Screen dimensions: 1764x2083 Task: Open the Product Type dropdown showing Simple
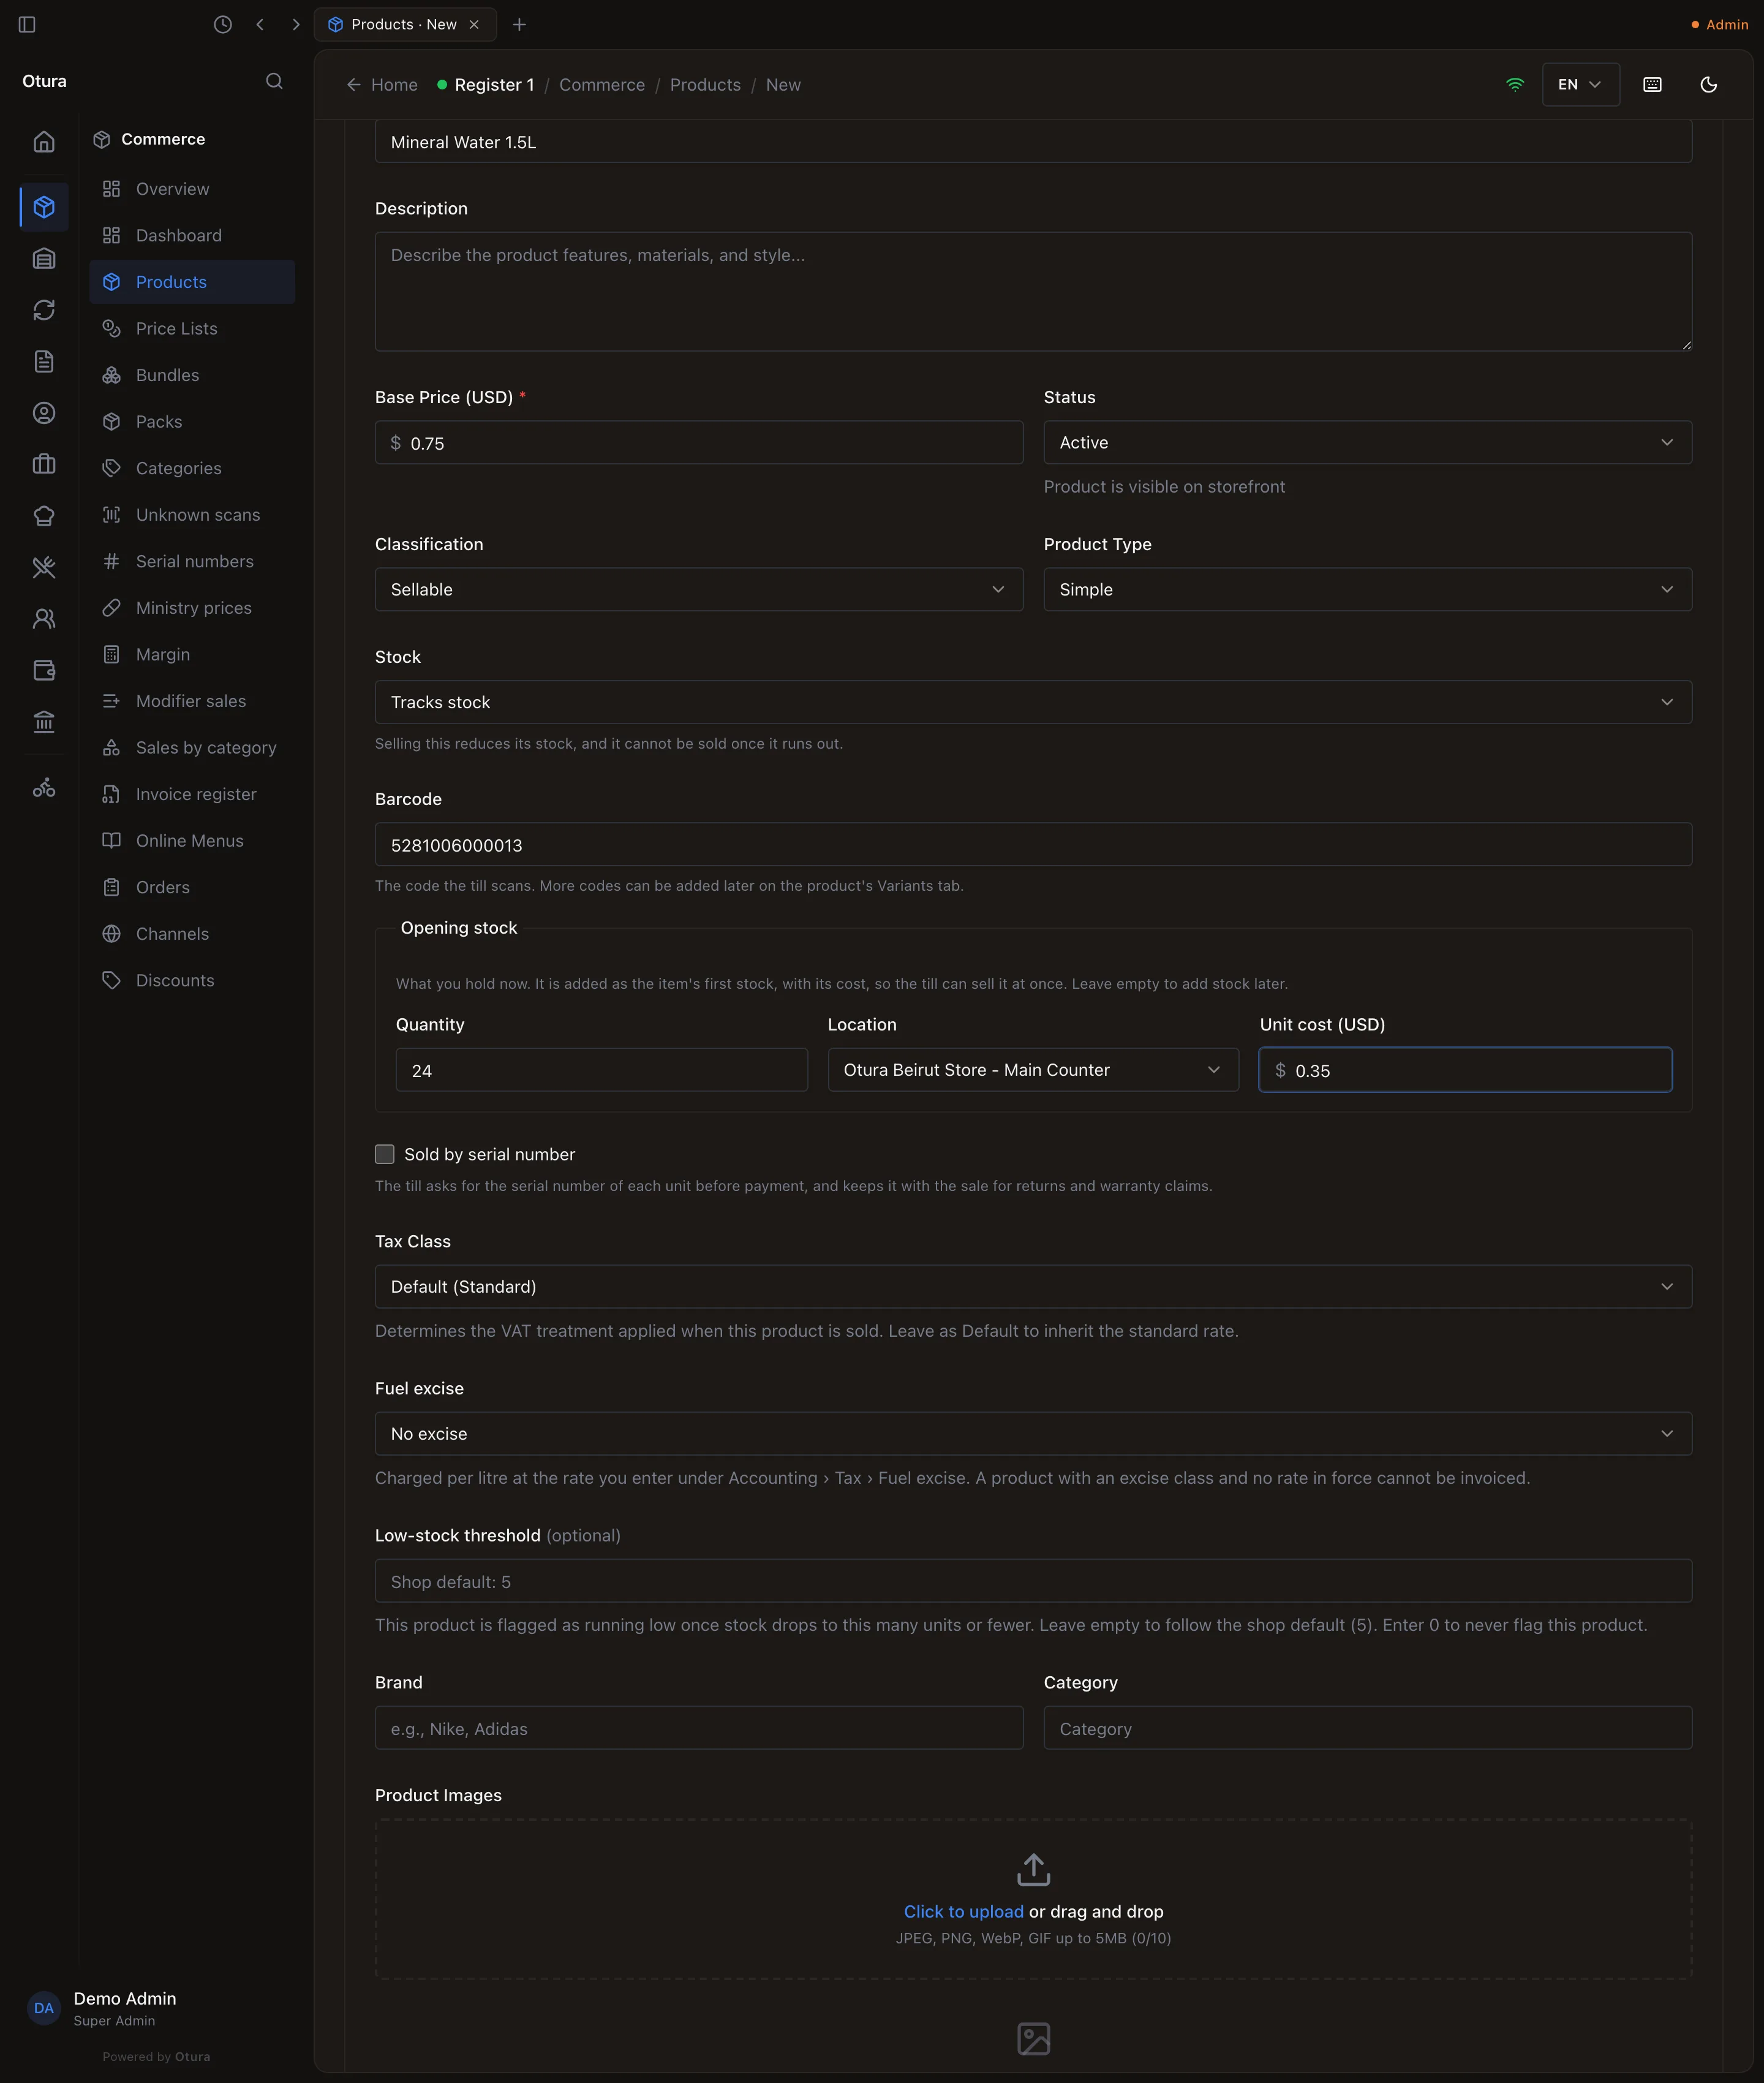click(1367, 589)
